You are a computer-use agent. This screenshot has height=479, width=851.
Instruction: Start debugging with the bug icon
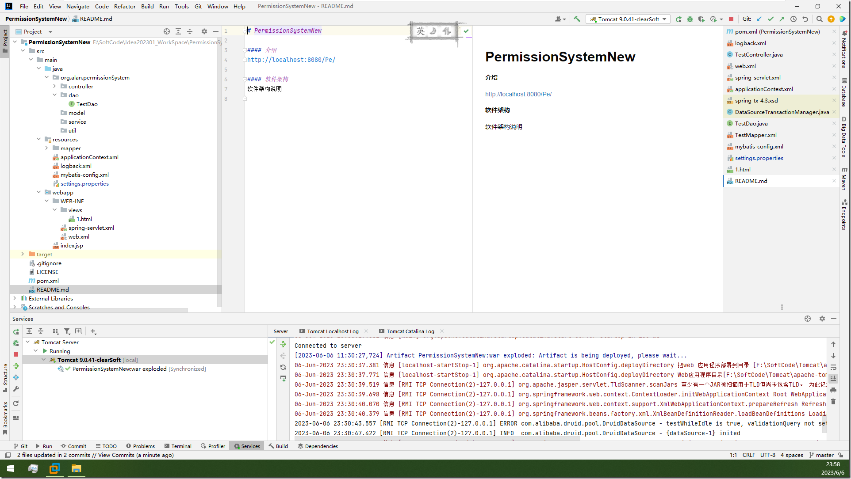(x=690, y=19)
